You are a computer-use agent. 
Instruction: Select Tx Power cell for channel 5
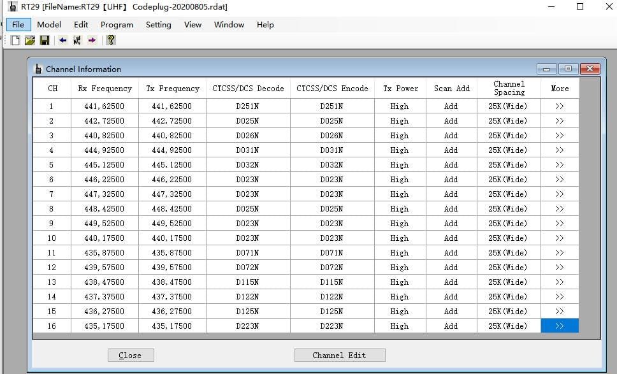tap(400, 165)
